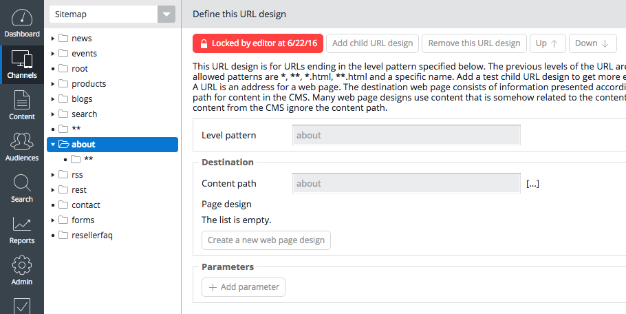Click the search folder icon in sitemap
Image resolution: width=626 pixels, height=314 pixels.
point(63,114)
